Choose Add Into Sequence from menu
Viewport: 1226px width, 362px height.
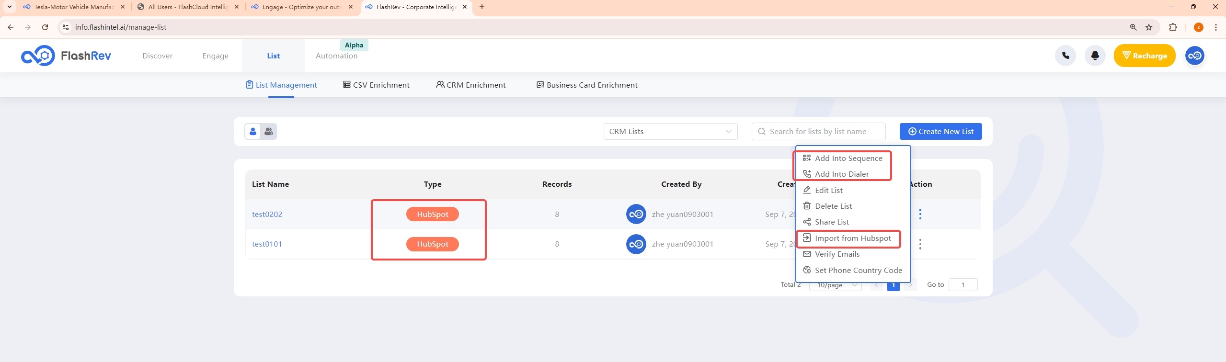point(843,158)
